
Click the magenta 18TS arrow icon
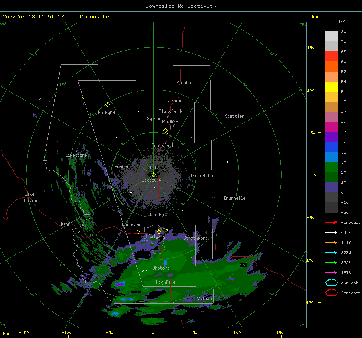(x=331, y=272)
